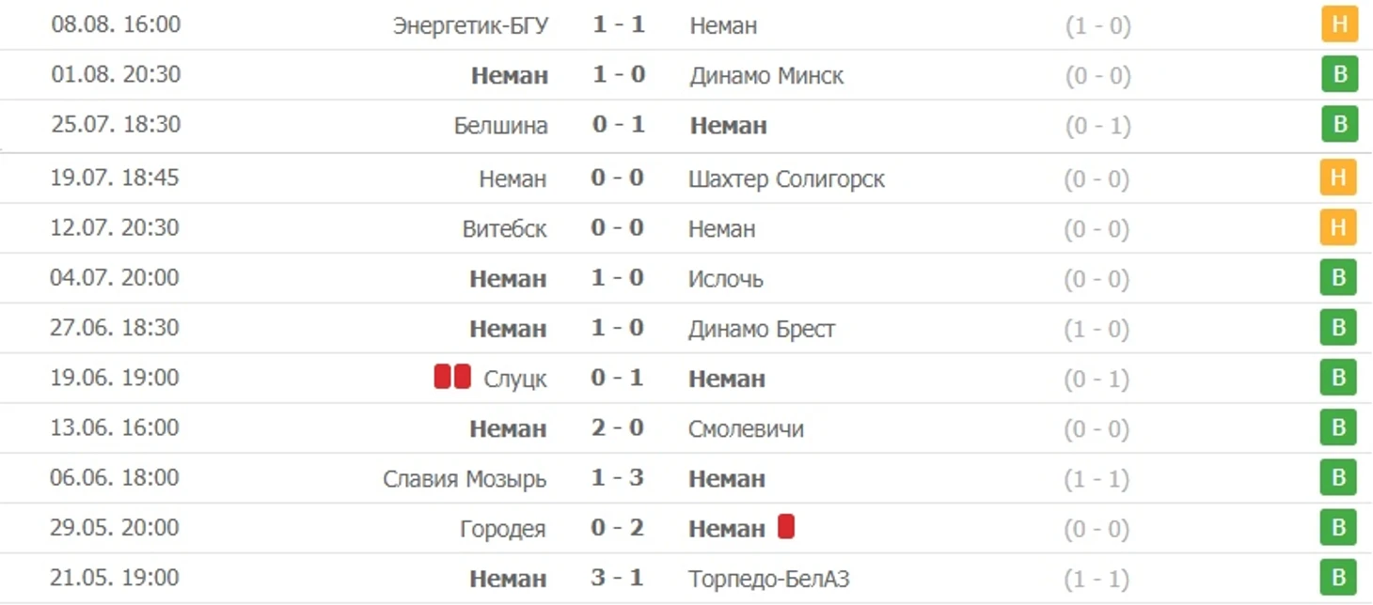Open the 0 - 2 score of Городея match
Screen dimensions: 1373x605
(617, 528)
